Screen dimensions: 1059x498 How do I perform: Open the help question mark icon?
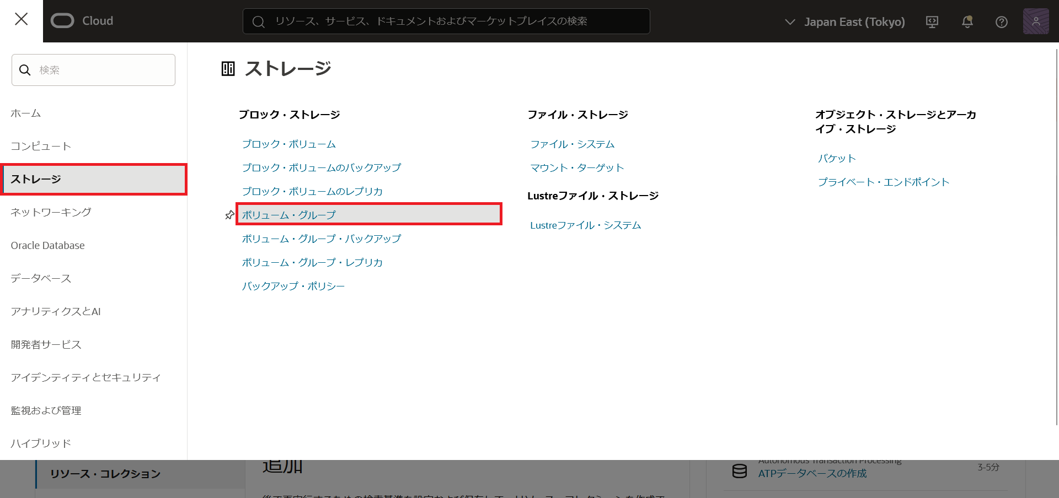click(1001, 22)
